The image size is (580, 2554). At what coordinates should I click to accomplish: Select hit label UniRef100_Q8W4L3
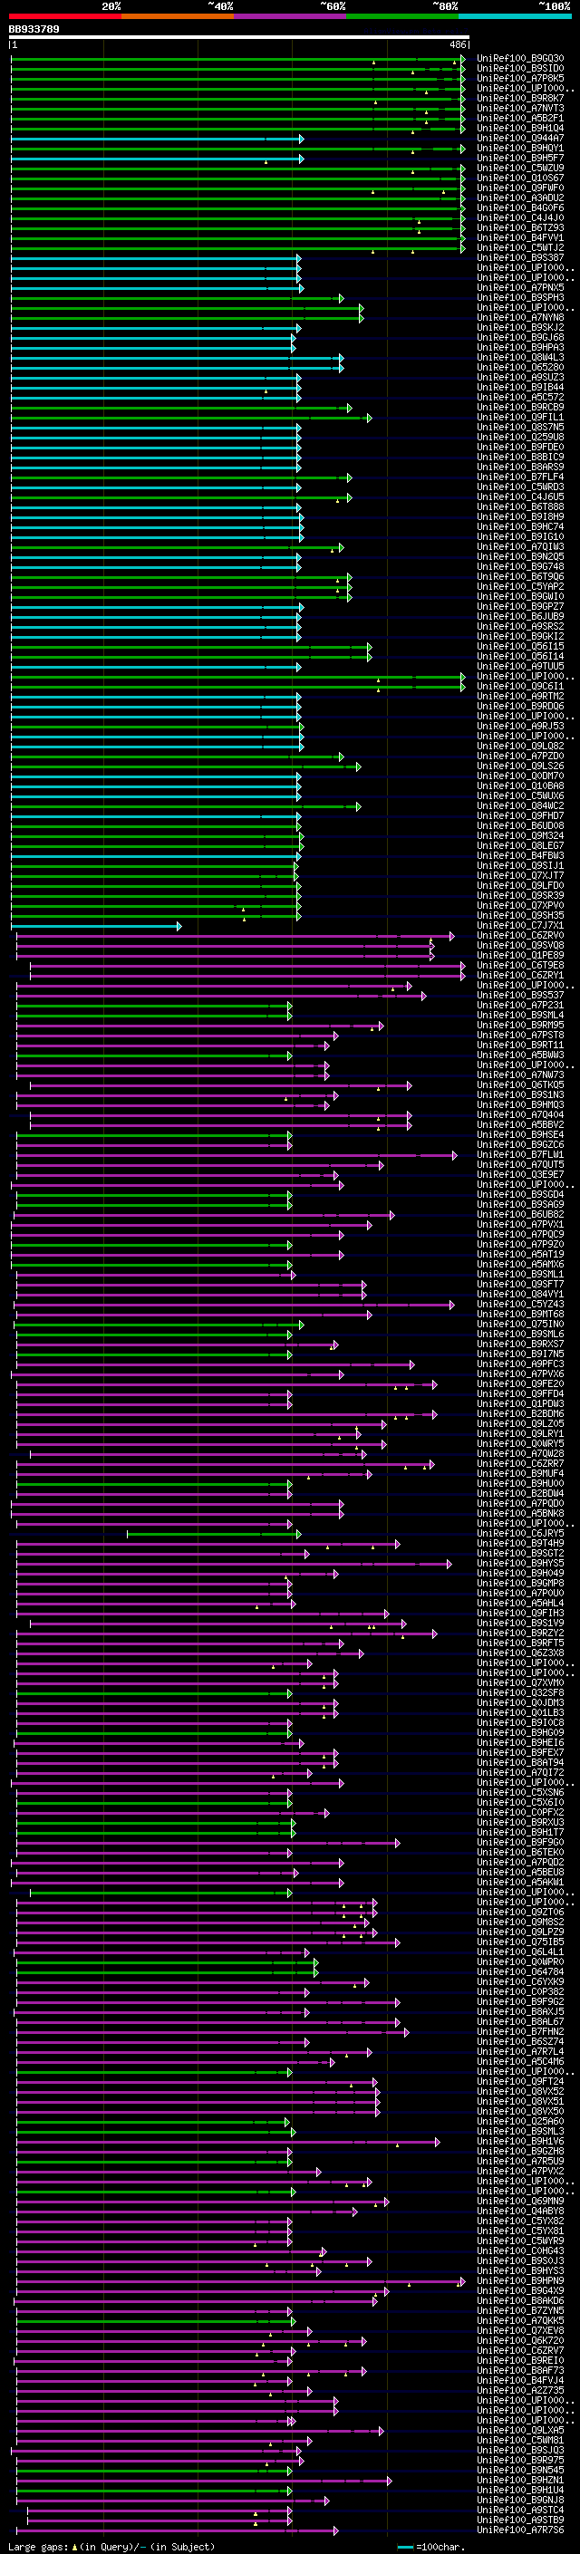pyautogui.click(x=520, y=357)
